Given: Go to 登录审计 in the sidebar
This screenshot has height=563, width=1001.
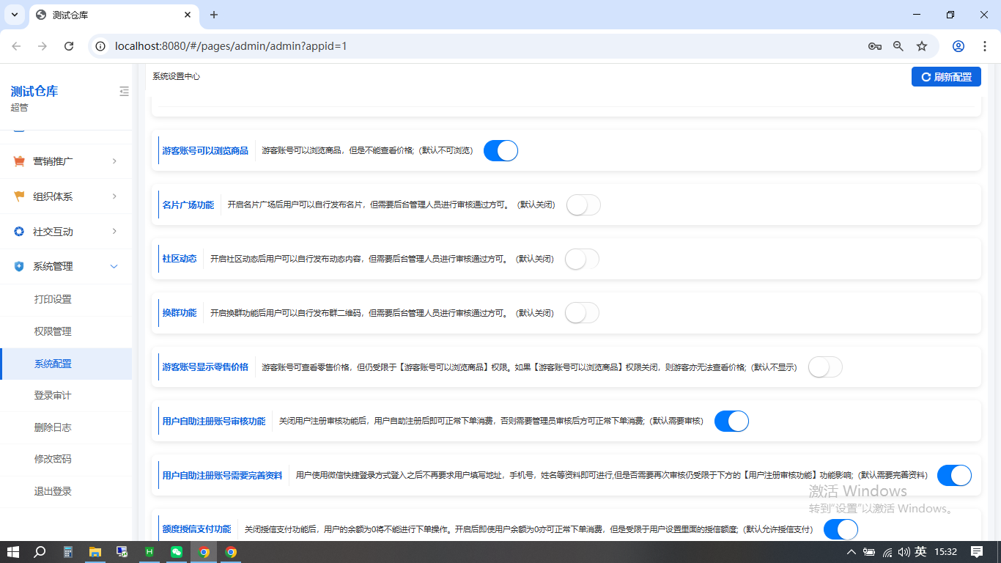Looking at the screenshot, I should pyautogui.click(x=53, y=395).
